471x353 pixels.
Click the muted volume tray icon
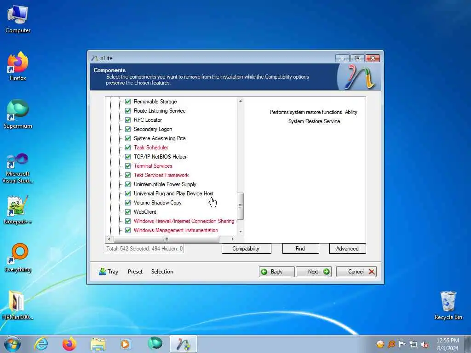tap(425, 344)
